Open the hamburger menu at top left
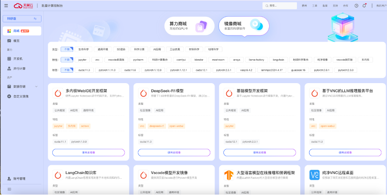The width and height of the screenshot is (387, 195). 6,6
